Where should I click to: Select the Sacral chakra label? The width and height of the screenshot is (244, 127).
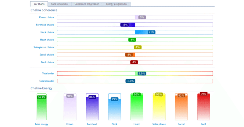(x=47, y=55)
